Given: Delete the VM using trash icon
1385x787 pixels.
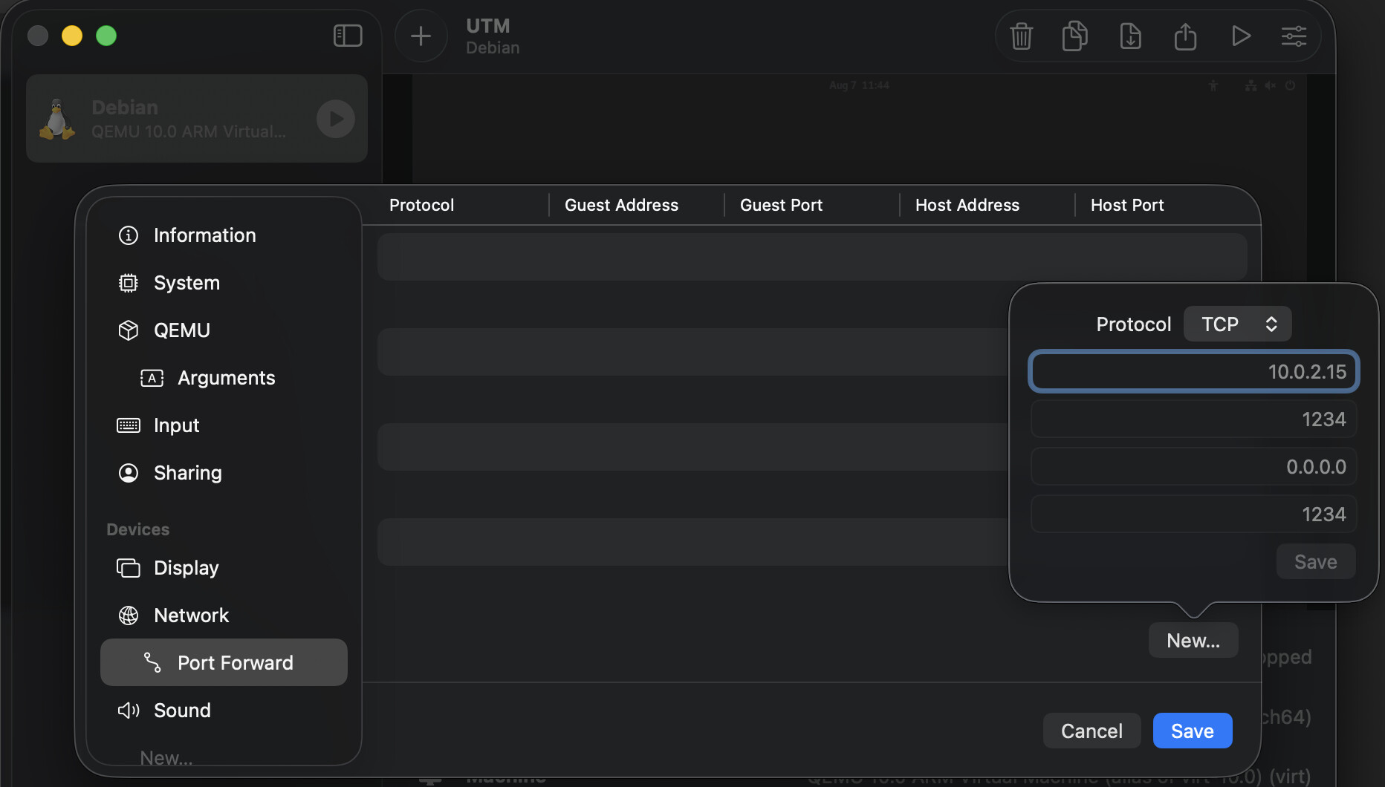Looking at the screenshot, I should coord(1022,36).
